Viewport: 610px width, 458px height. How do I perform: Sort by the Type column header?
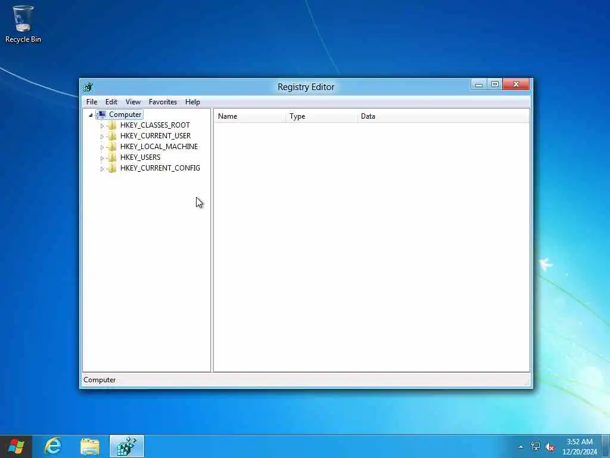tap(321, 116)
